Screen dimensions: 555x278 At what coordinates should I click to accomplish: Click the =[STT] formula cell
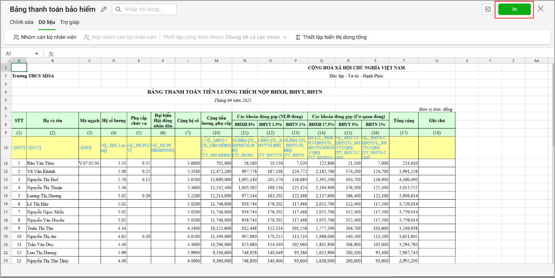tap(19, 148)
